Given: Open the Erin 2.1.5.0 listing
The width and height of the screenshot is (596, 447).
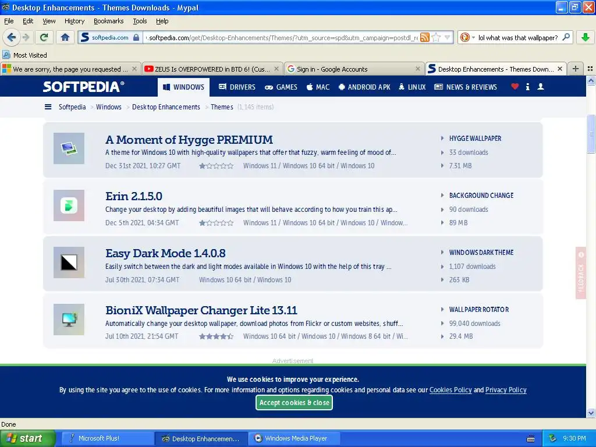Looking at the screenshot, I should (134, 196).
